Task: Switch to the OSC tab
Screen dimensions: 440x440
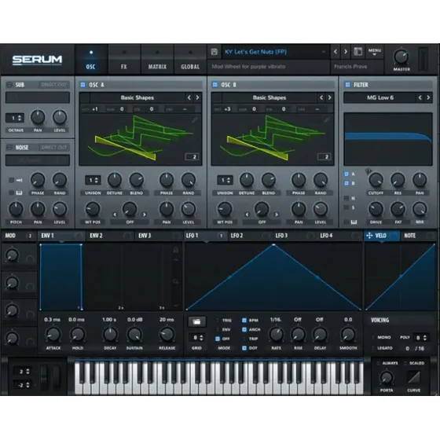Action: coord(90,60)
